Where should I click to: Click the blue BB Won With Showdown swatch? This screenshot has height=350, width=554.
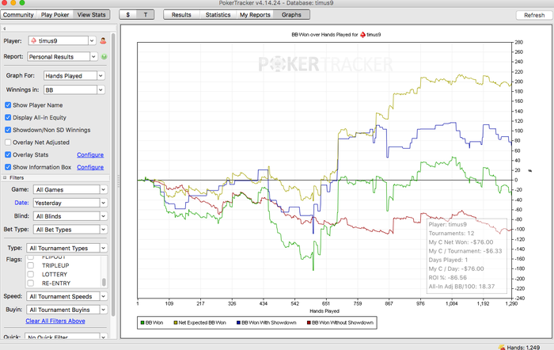tap(238, 323)
